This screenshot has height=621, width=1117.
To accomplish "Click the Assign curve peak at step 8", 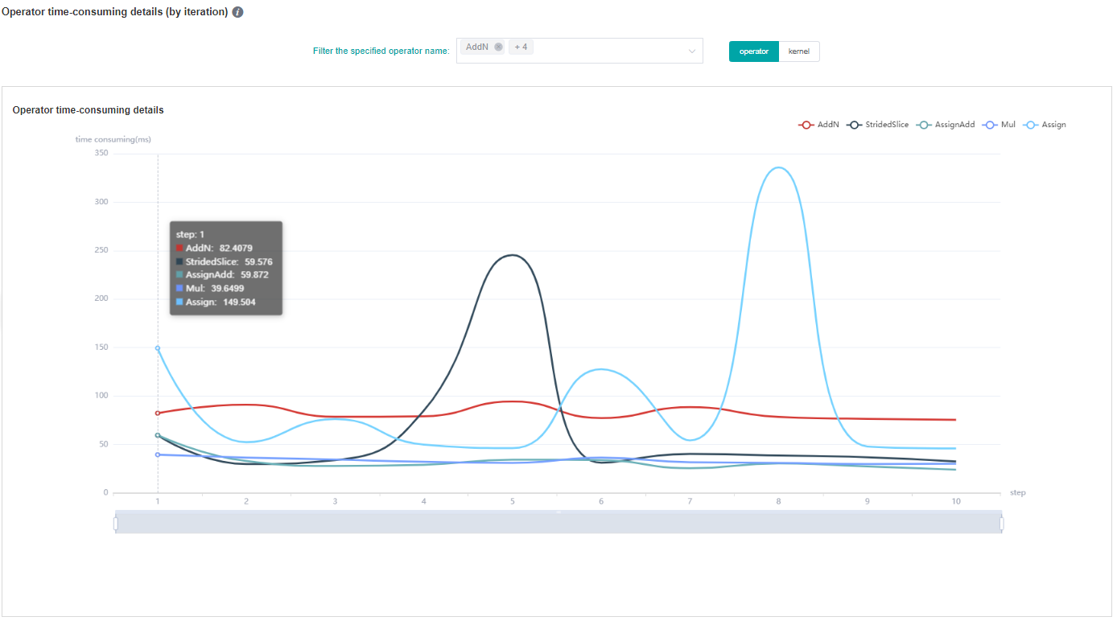I will [x=778, y=167].
